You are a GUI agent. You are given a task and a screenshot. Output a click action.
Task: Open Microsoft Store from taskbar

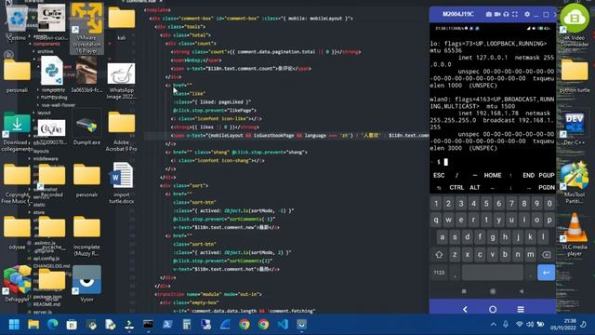(x=72, y=325)
